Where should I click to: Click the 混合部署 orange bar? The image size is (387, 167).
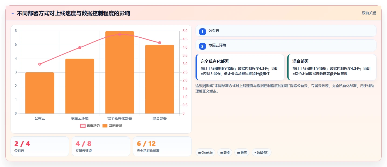click(159, 79)
